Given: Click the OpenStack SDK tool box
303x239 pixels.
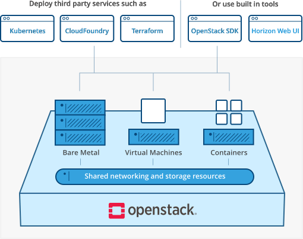Looking at the screenshot, I should tap(214, 28).
